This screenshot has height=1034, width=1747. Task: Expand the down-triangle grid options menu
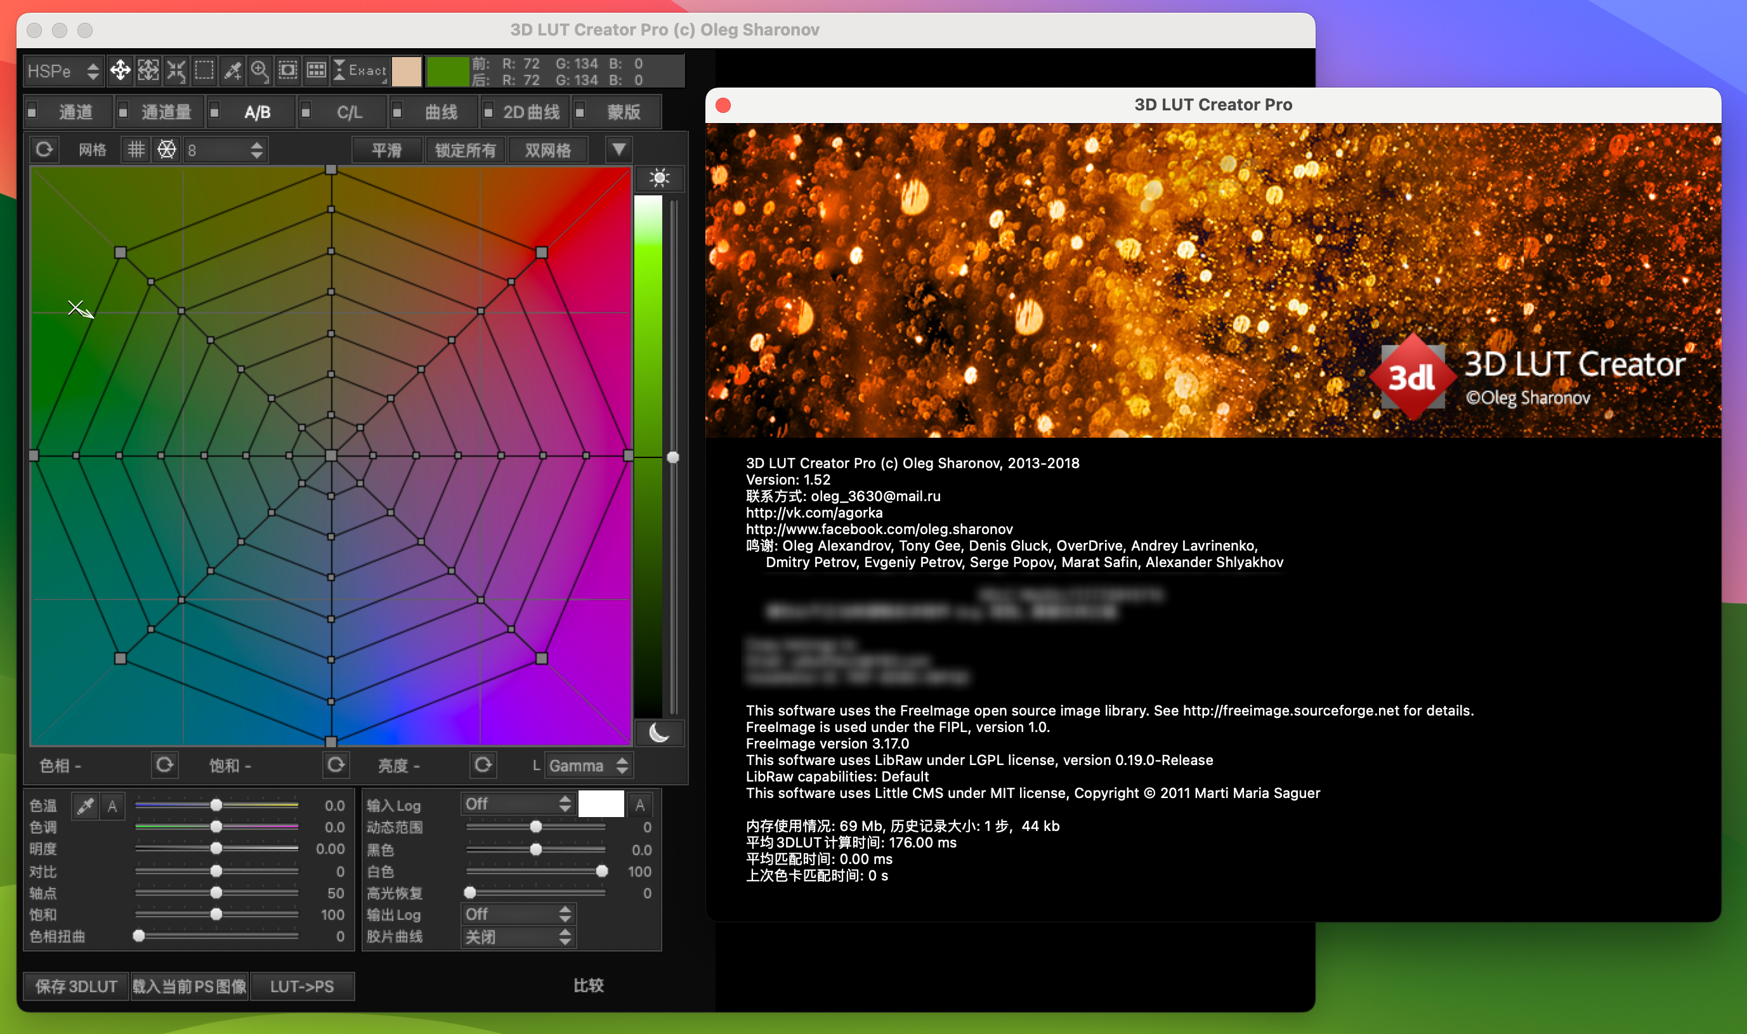[618, 149]
